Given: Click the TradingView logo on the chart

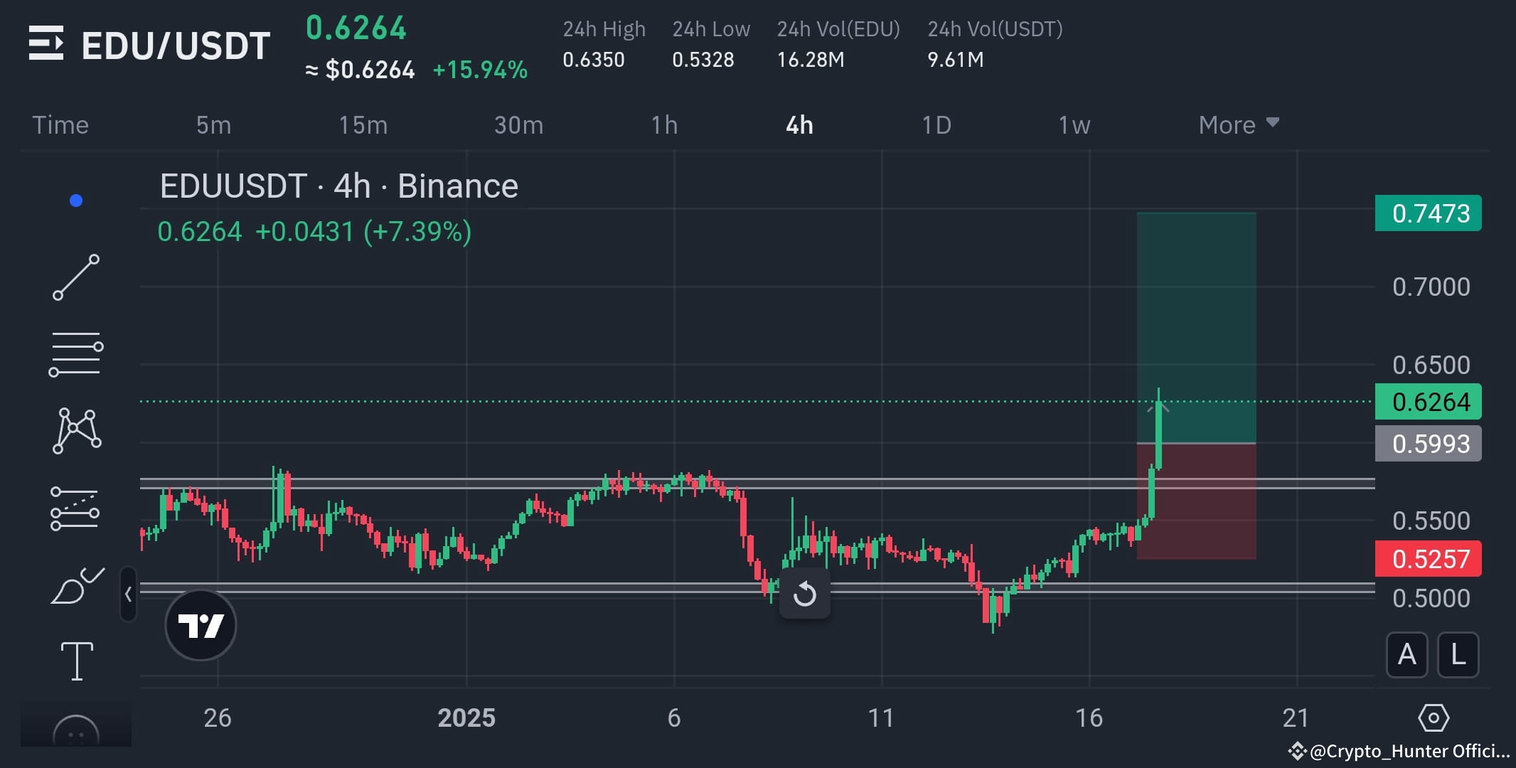Looking at the screenshot, I should 201,624.
